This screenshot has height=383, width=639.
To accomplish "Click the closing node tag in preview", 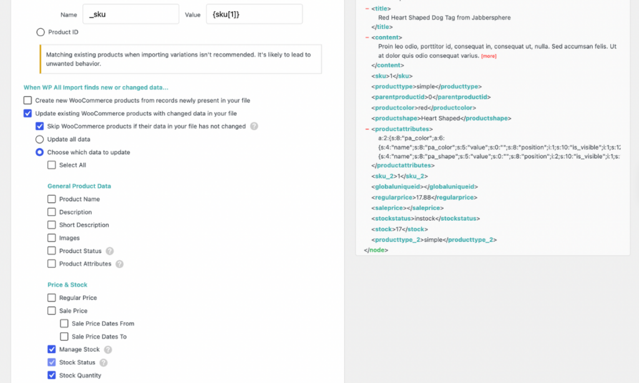I will 376,250.
